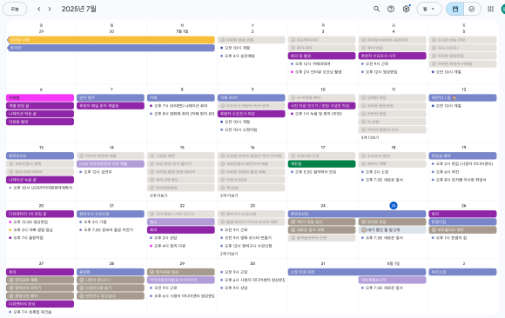Open 오전 10시 개발 event on July 2
The height and width of the screenshot is (318, 505).
238,48
